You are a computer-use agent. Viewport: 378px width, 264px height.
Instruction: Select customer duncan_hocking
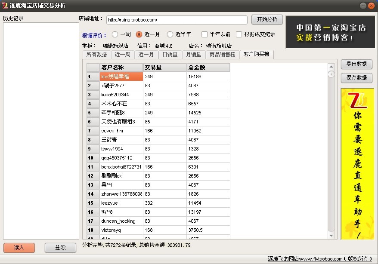pos(121,221)
